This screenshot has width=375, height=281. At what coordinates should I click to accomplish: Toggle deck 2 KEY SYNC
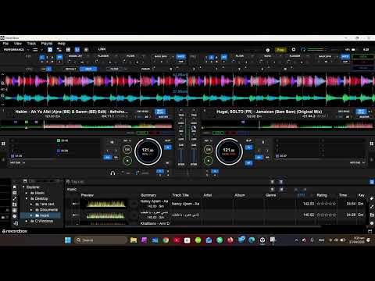344,112
